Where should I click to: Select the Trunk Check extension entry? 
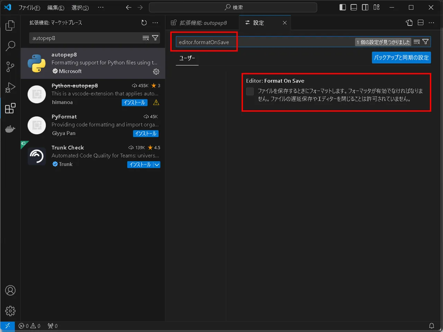click(x=93, y=156)
